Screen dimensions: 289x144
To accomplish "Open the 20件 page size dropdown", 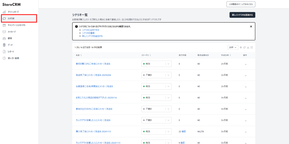I will (x=233, y=47).
